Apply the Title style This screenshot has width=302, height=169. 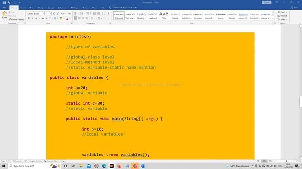[x=164, y=15]
